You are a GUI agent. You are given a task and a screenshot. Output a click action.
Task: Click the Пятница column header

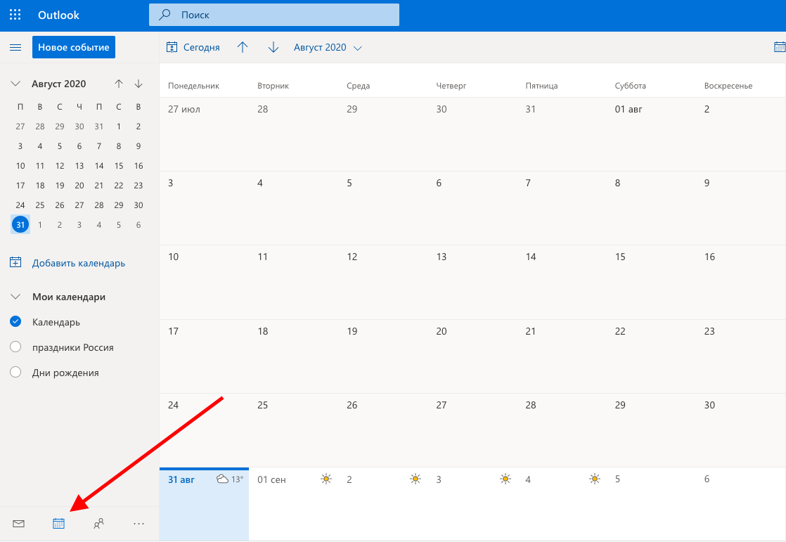541,86
